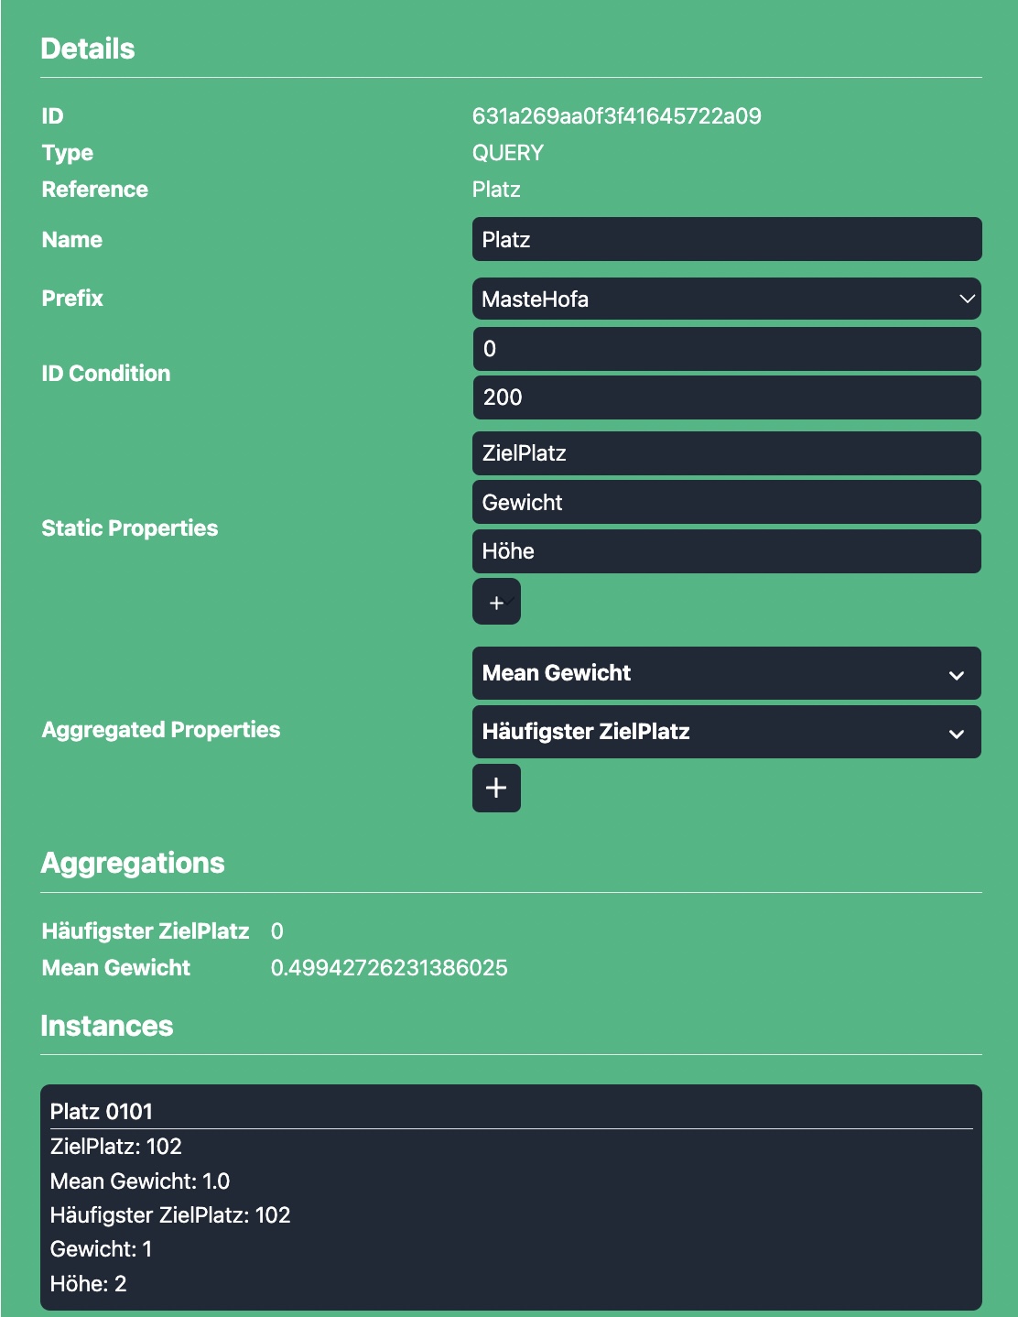Click the Details section heading
This screenshot has width=1018, height=1317.
(x=88, y=49)
